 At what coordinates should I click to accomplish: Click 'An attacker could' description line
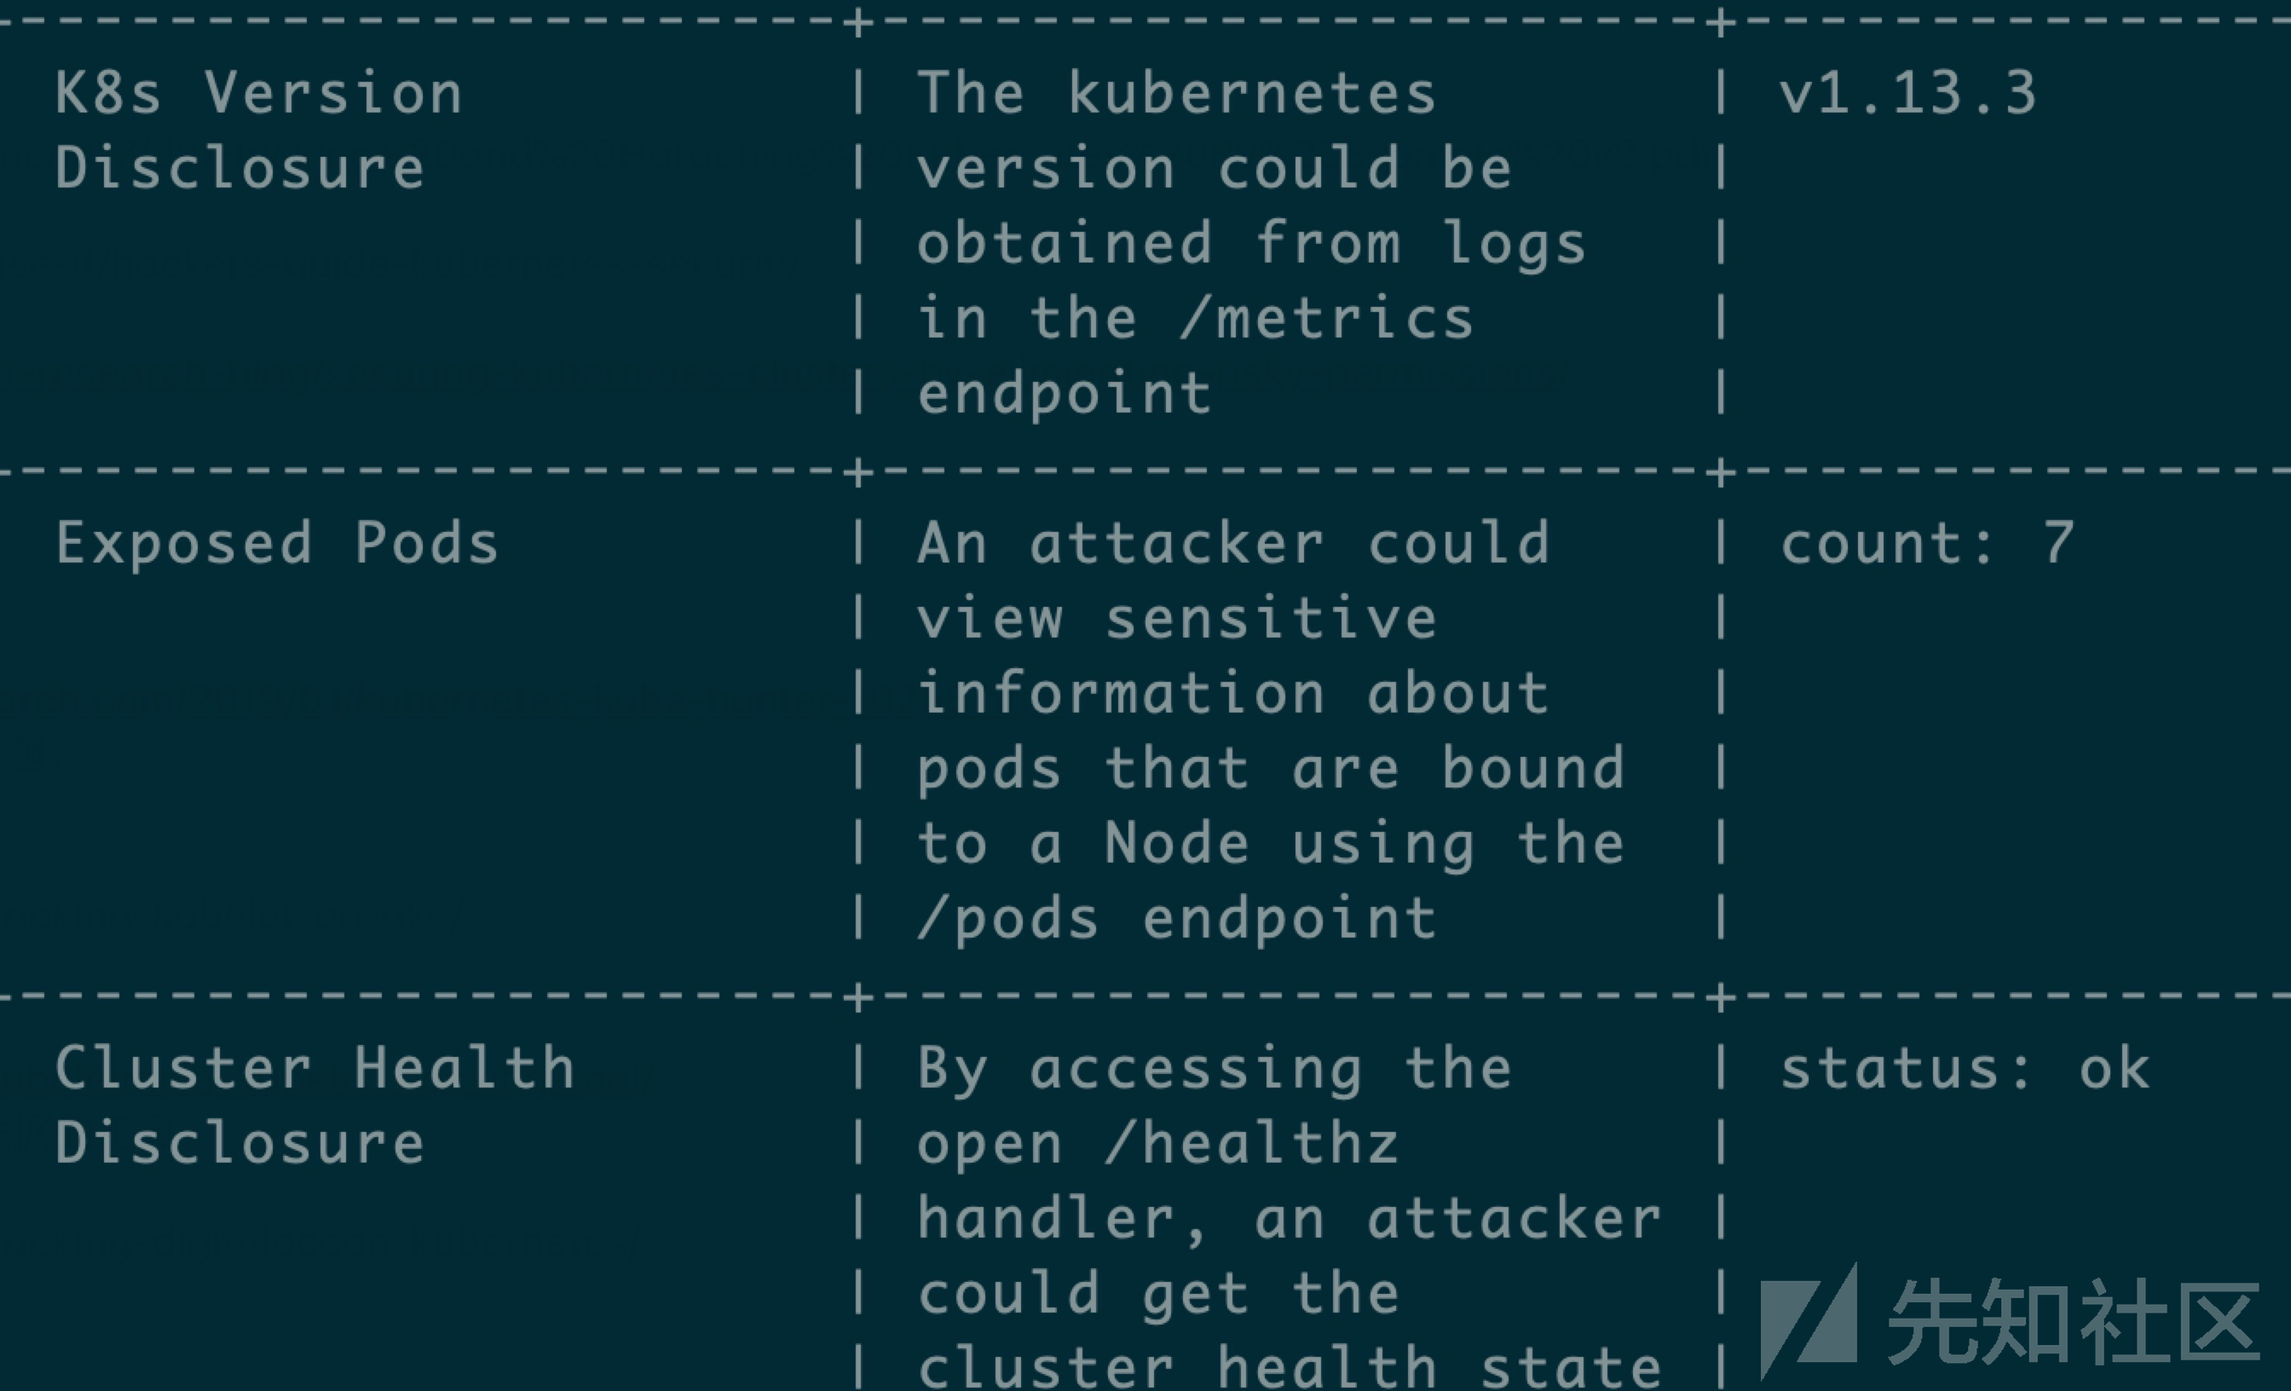coord(1233,543)
